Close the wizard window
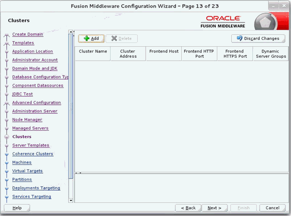Viewport: 291px width, 216px height. [x=284, y=6]
